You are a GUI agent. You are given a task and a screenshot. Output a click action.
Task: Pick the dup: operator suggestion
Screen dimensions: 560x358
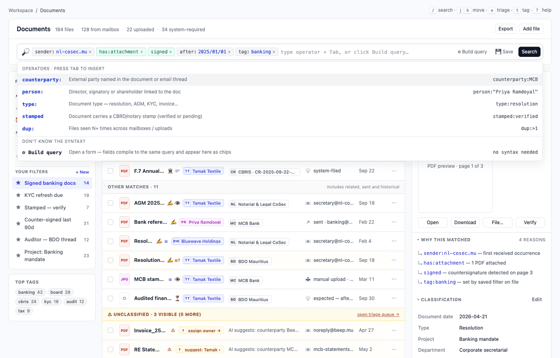(x=280, y=128)
